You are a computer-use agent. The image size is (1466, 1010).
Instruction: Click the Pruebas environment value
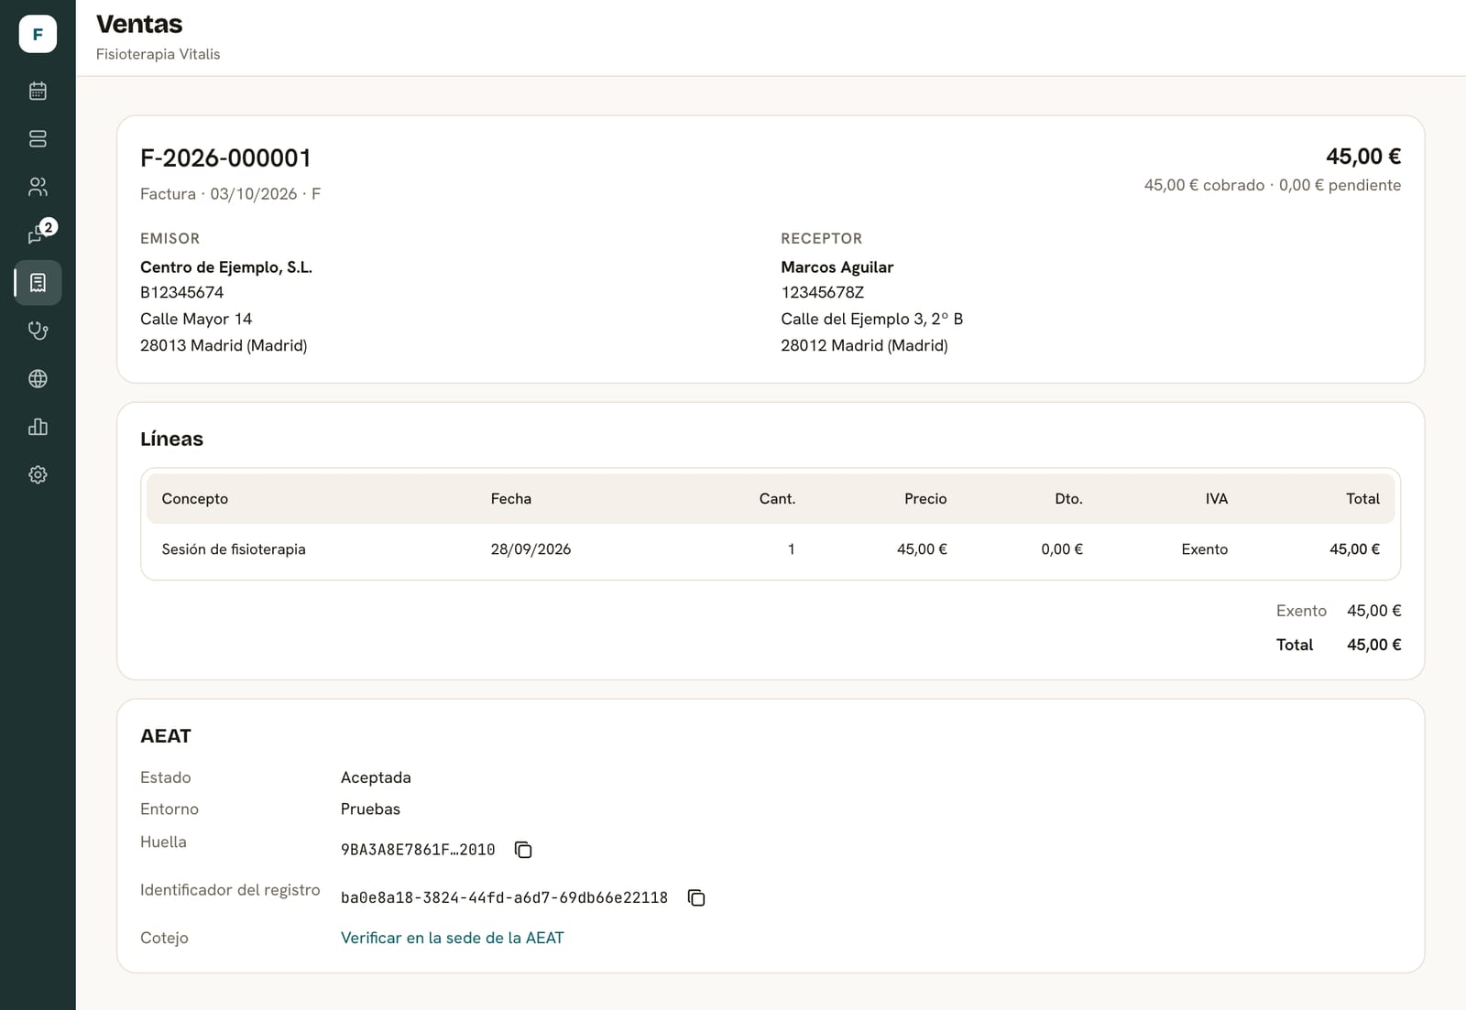(x=370, y=809)
